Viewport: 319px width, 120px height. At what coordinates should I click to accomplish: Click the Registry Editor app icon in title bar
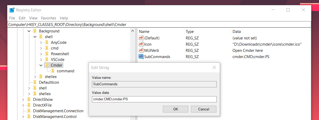click(12, 10)
